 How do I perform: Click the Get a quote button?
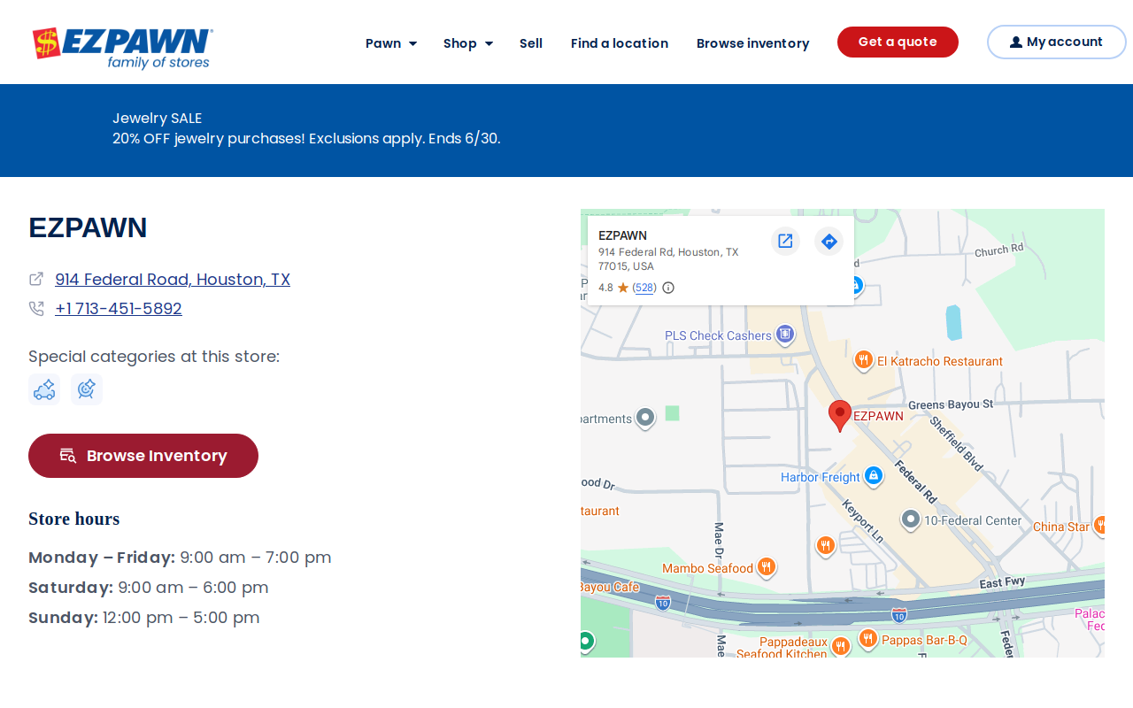click(898, 42)
